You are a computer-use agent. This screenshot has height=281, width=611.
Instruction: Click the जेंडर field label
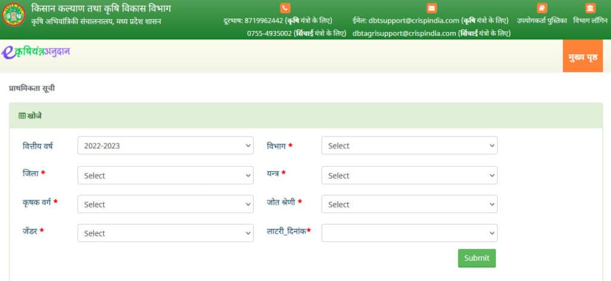(30, 231)
